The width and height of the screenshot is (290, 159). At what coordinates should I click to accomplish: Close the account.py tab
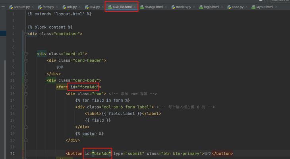(x=33, y=7)
